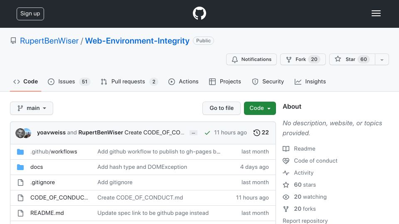Image resolution: width=399 pixels, height=224 pixels.
Task: Open the README.md file
Action: coord(47,213)
